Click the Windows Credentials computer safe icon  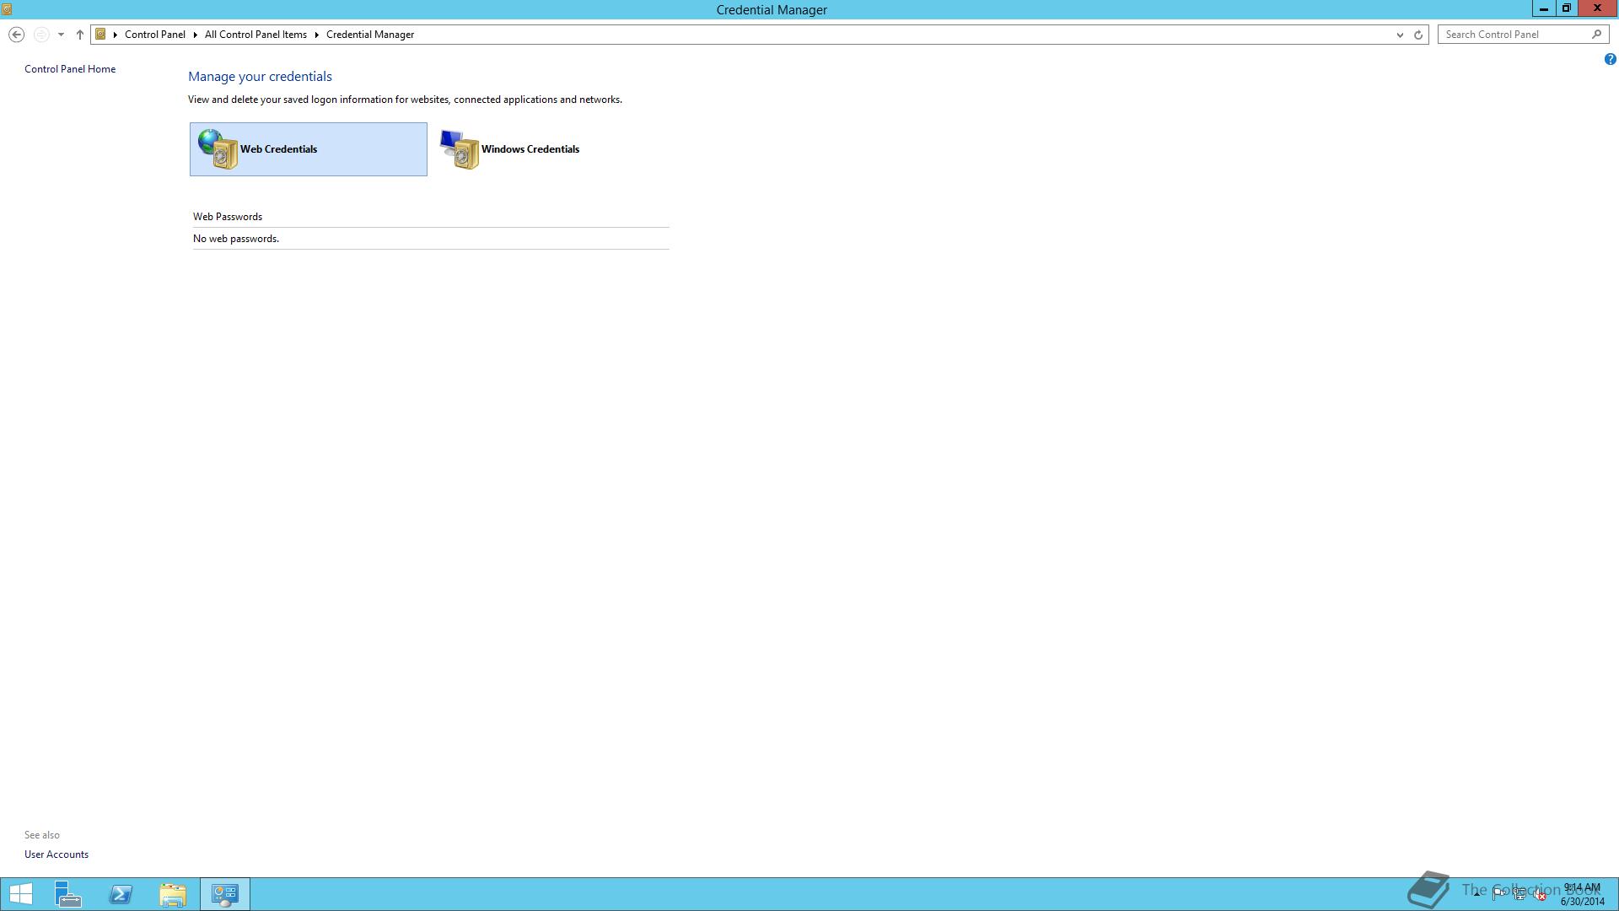click(x=460, y=149)
